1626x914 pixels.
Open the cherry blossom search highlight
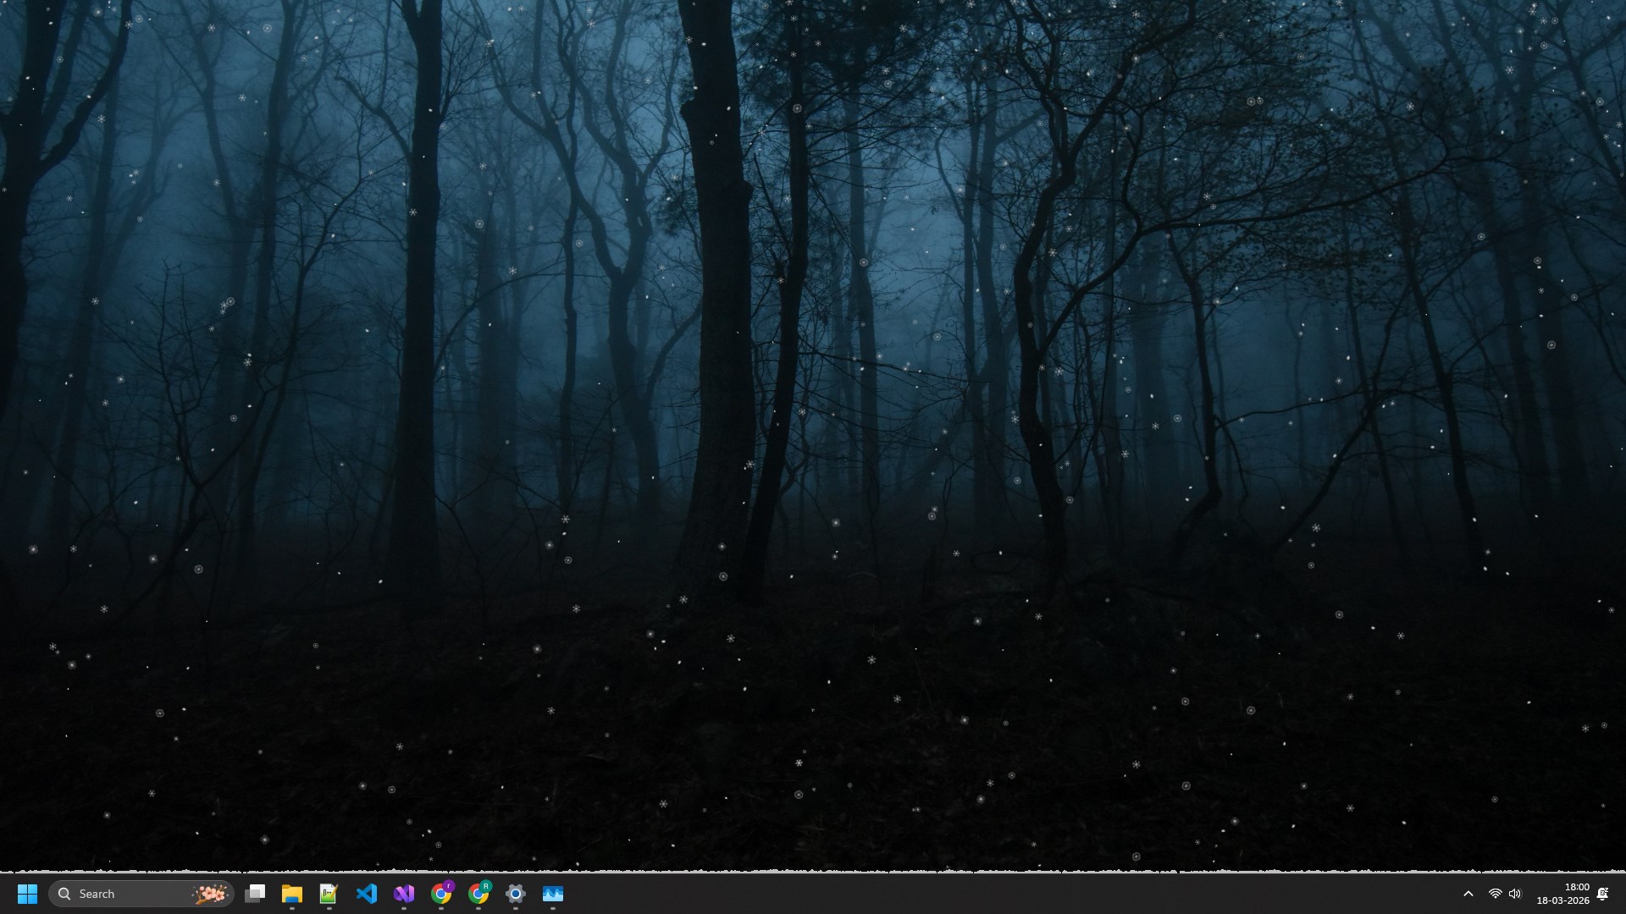pyautogui.click(x=209, y=894)
